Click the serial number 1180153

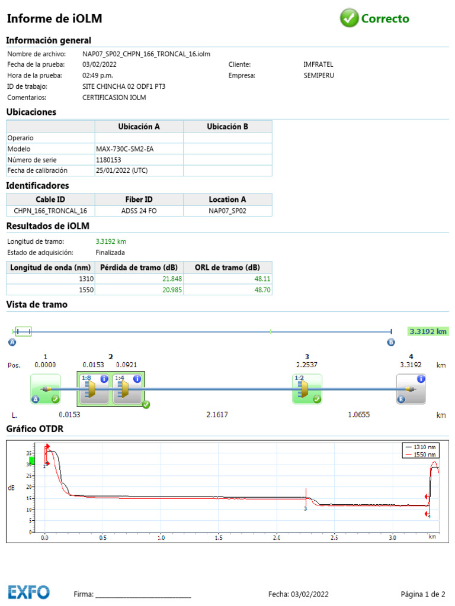[108, 160]
